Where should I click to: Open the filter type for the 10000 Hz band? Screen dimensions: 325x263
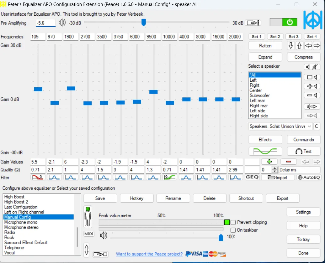click(170, 178)
